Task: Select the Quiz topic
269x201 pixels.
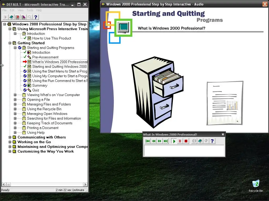Action: [36, 90]
